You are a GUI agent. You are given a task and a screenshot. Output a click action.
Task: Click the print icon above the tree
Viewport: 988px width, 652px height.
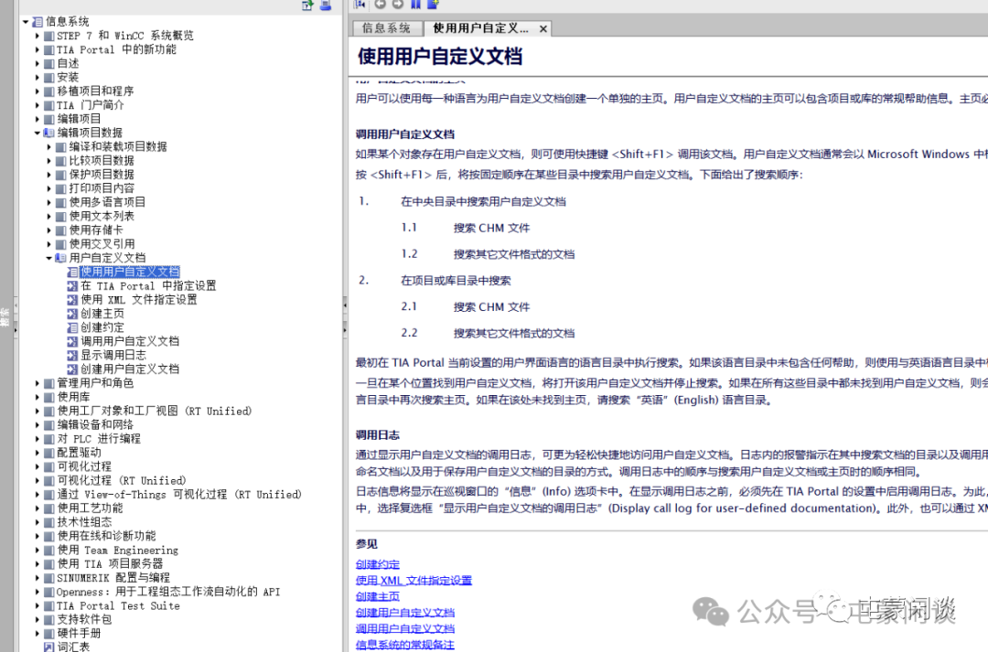[x=326, y=5]
